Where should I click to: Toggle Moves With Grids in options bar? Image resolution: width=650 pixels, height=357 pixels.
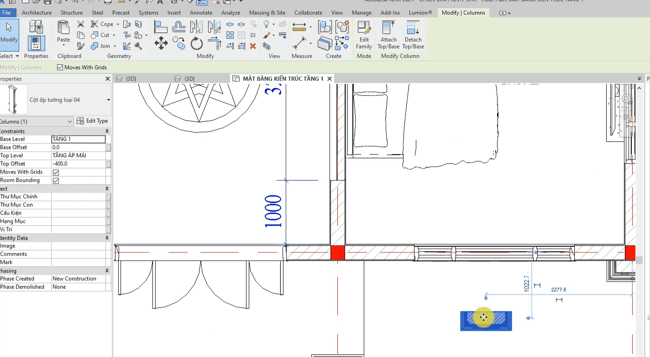point(60,68)
